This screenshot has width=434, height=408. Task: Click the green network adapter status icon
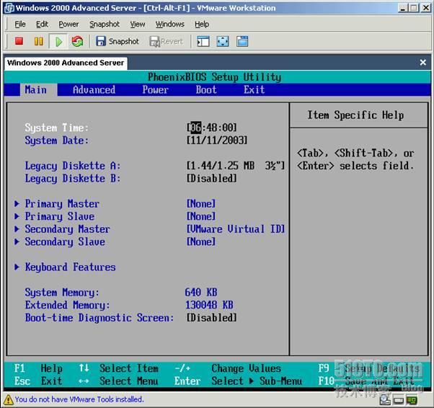click(x=412, y=400)
